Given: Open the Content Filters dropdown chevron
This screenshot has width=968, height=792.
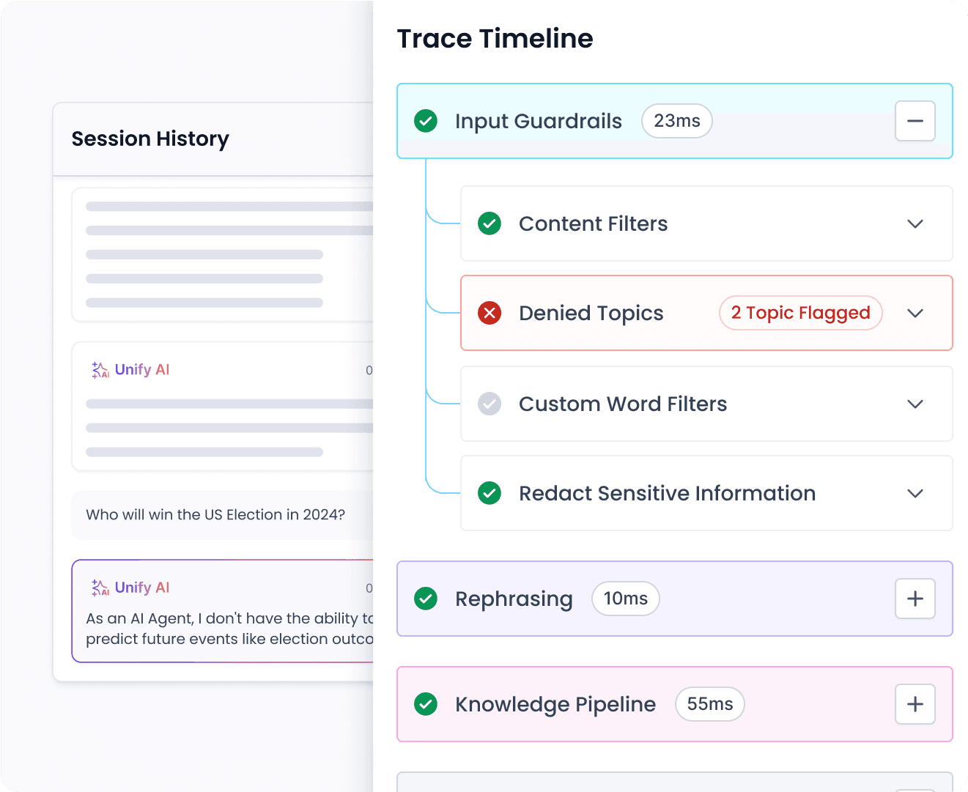Looking at the screenshot, I should coord(915,223).
